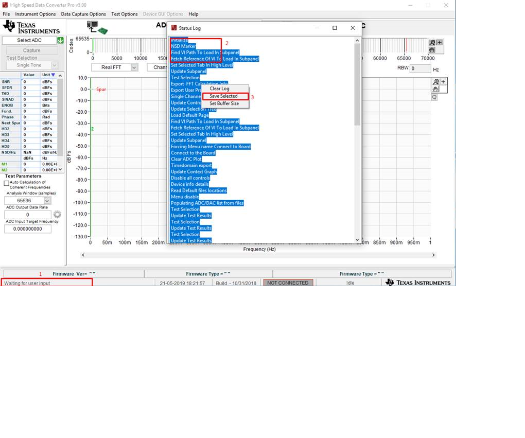525x438 pixels.
Task: Open Instrument Options menu
Action: click(35, 14)
